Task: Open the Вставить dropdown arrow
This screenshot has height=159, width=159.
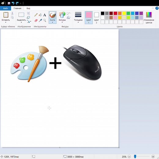Action: (6, 22)
